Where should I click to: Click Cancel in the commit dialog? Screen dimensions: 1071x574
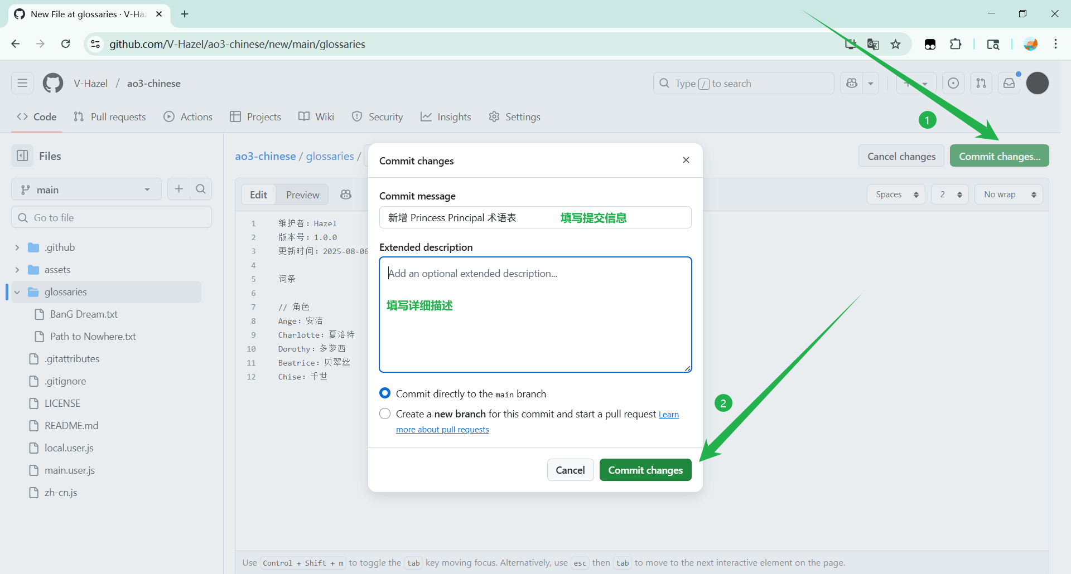[x=570, y=470]
